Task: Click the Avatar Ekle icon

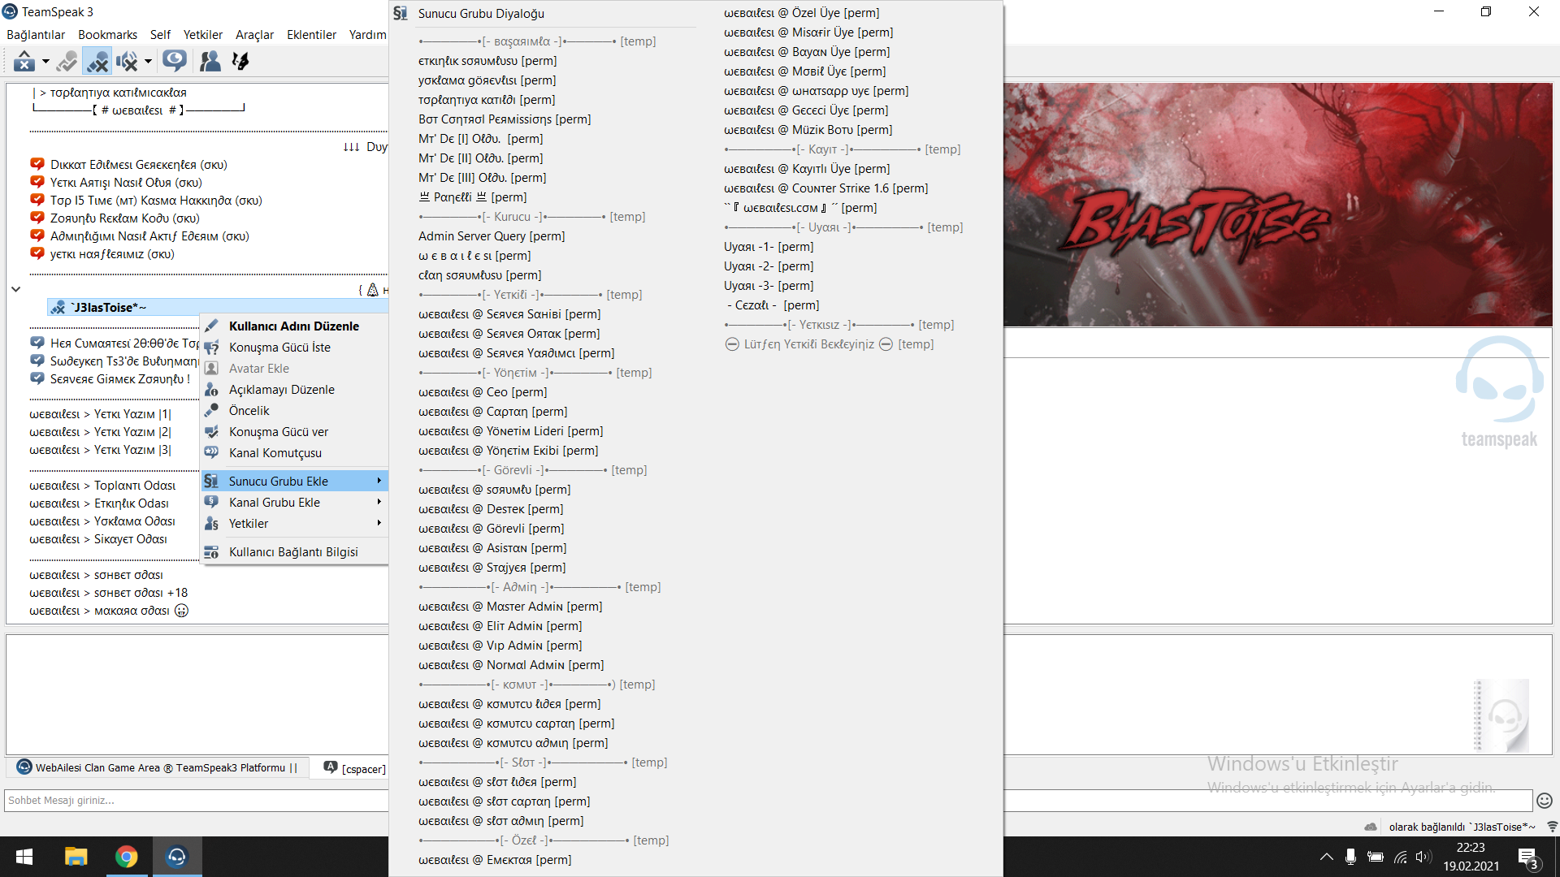Action: tap(211, 369)
